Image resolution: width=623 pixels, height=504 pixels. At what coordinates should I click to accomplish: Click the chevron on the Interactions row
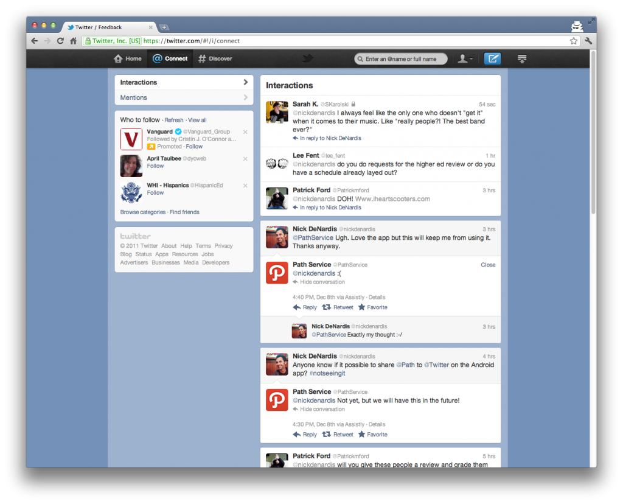pyautogui.click(x=246, y=82)
